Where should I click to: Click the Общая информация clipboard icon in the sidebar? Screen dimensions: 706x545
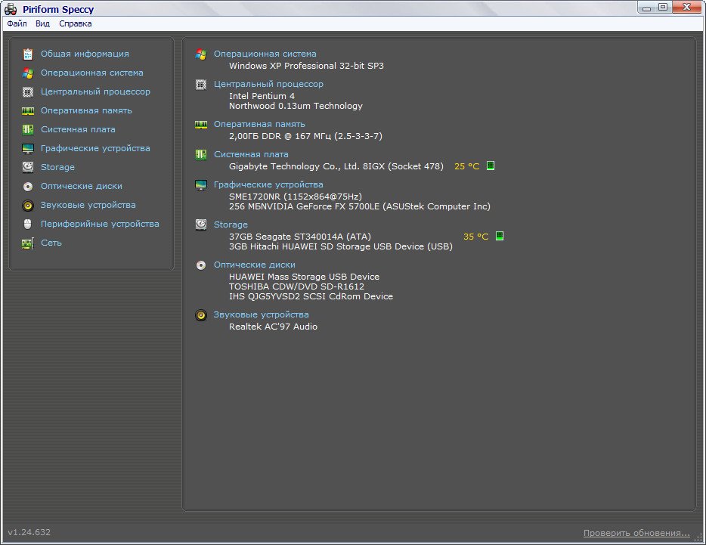point(28,54)
